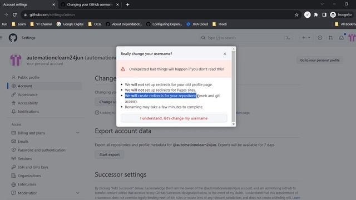Viewport: 356px width, 200px height.
Task: Close the Changing your GitHub username tab
Action: [x=117, y=4]
